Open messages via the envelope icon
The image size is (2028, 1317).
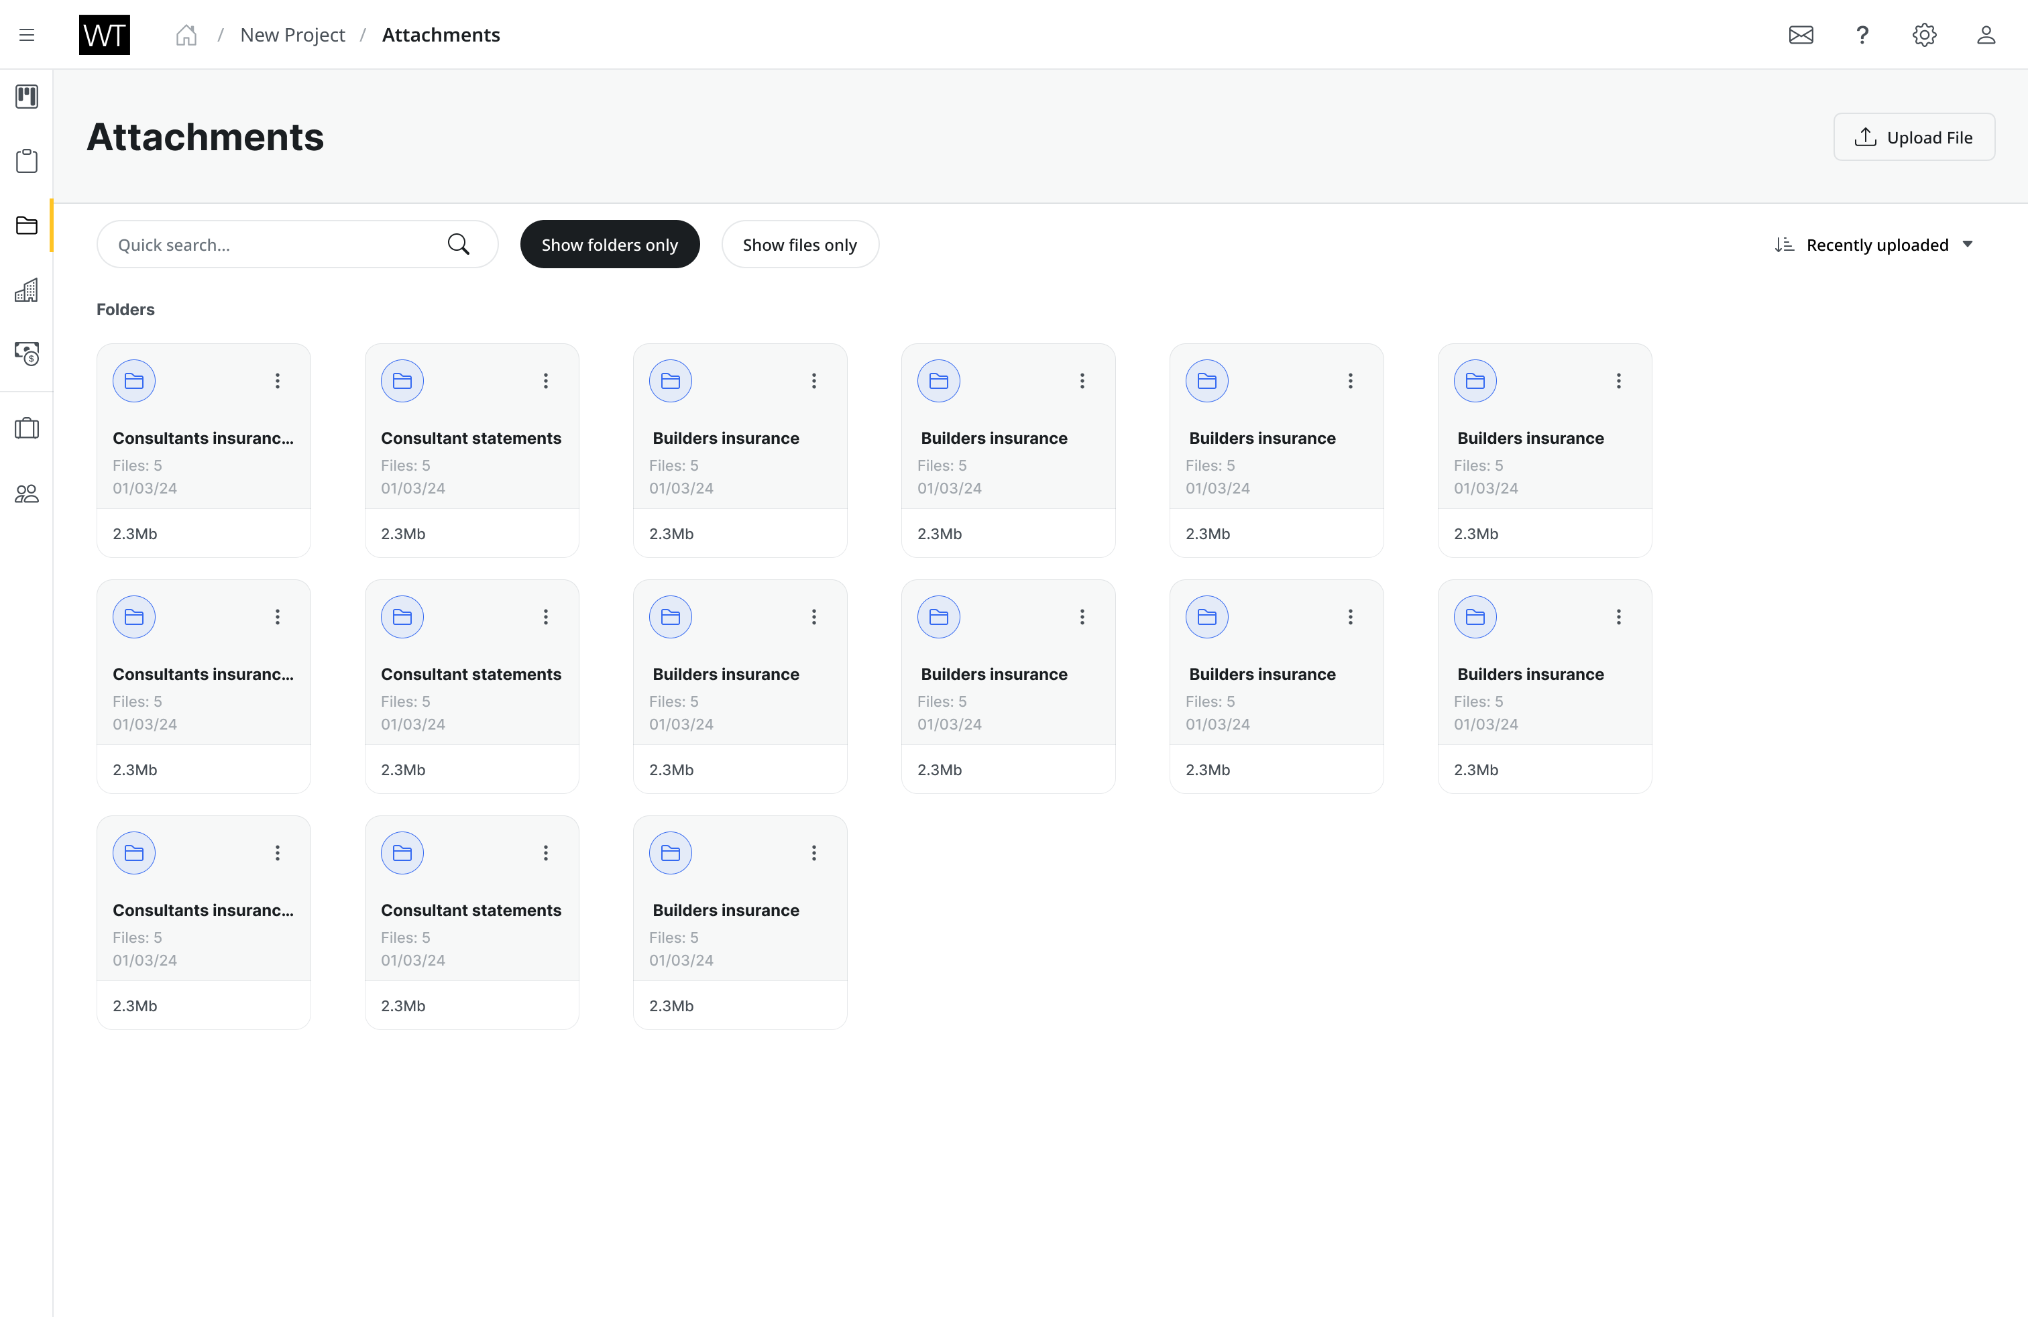[x=1801, y=35]
